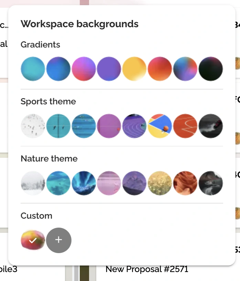Select the checked custom mango background
240x281 pixels.
pos(33,240)
